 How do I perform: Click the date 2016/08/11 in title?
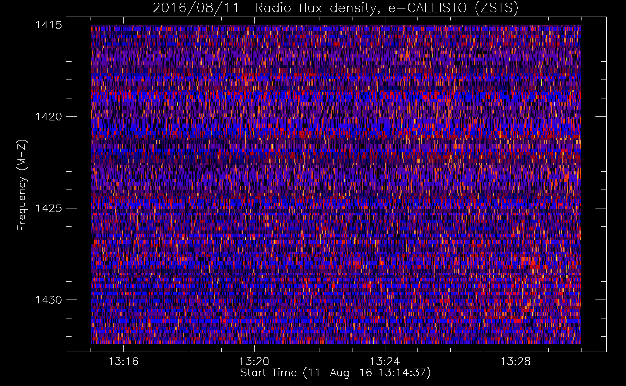pos(196,8)
